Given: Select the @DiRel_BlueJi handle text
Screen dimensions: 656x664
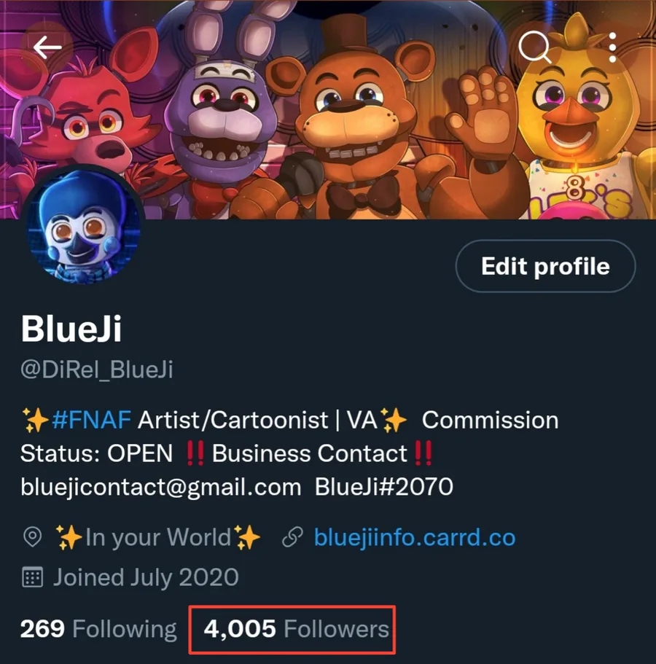Looking at the screenshot, I should [97, 370].
